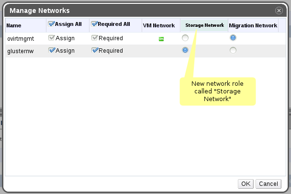Screen dimensions: 291x194
Task: Set glusternw as the Migration Network
Action: 233,50
